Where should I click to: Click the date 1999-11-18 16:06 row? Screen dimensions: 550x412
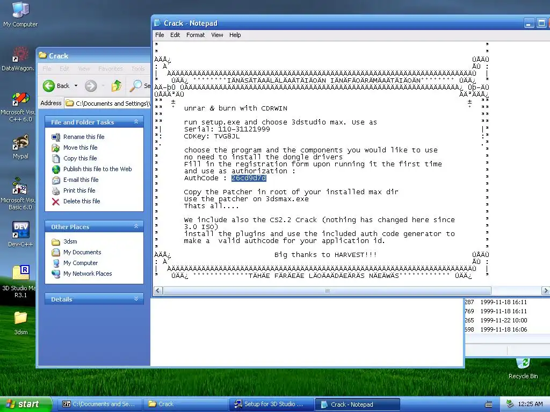coord(504,329)
